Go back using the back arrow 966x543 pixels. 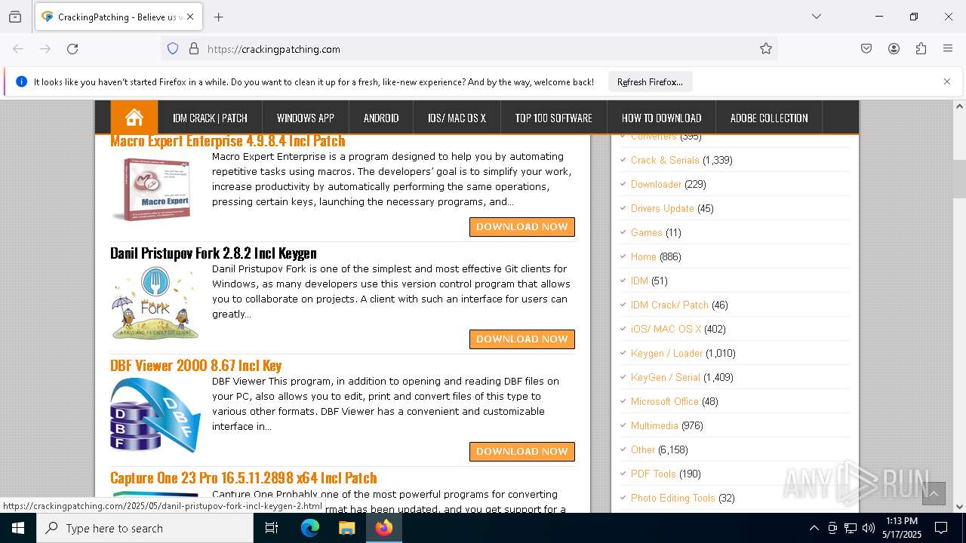[18, 49]
